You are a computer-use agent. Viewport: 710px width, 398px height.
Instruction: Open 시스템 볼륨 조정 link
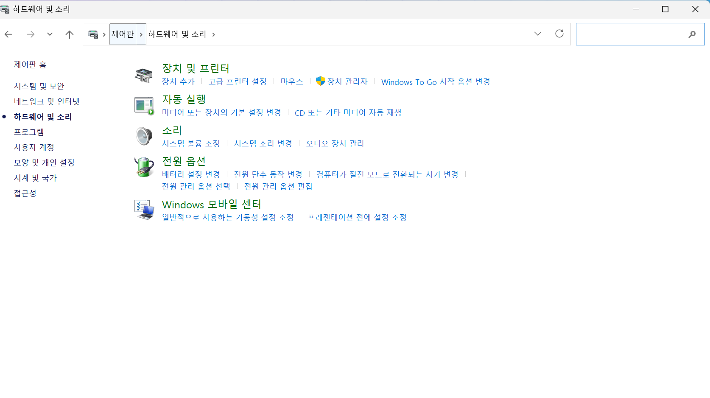point(191,143)
